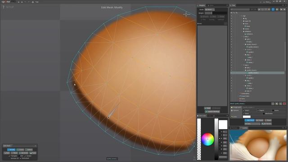The height and width of the screenshot is (162, 288).
Task: Click the Freeze button in mesh properties
Action: [x=260, y=120]
